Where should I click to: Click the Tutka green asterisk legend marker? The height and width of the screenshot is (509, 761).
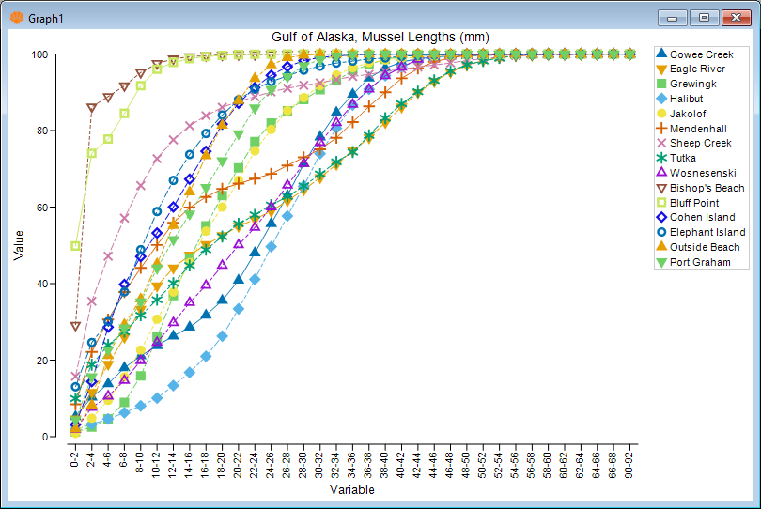pyautogui.click(x=661, y=158)
